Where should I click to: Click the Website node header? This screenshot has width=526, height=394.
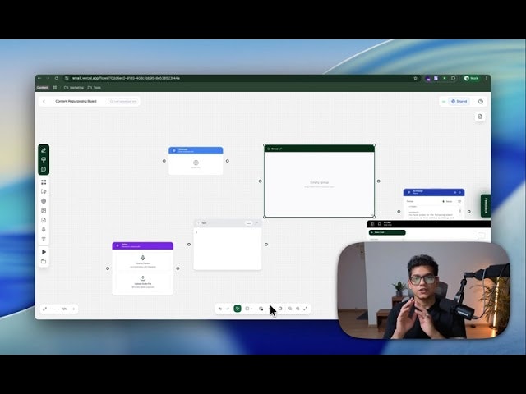(x=196, y=150)
